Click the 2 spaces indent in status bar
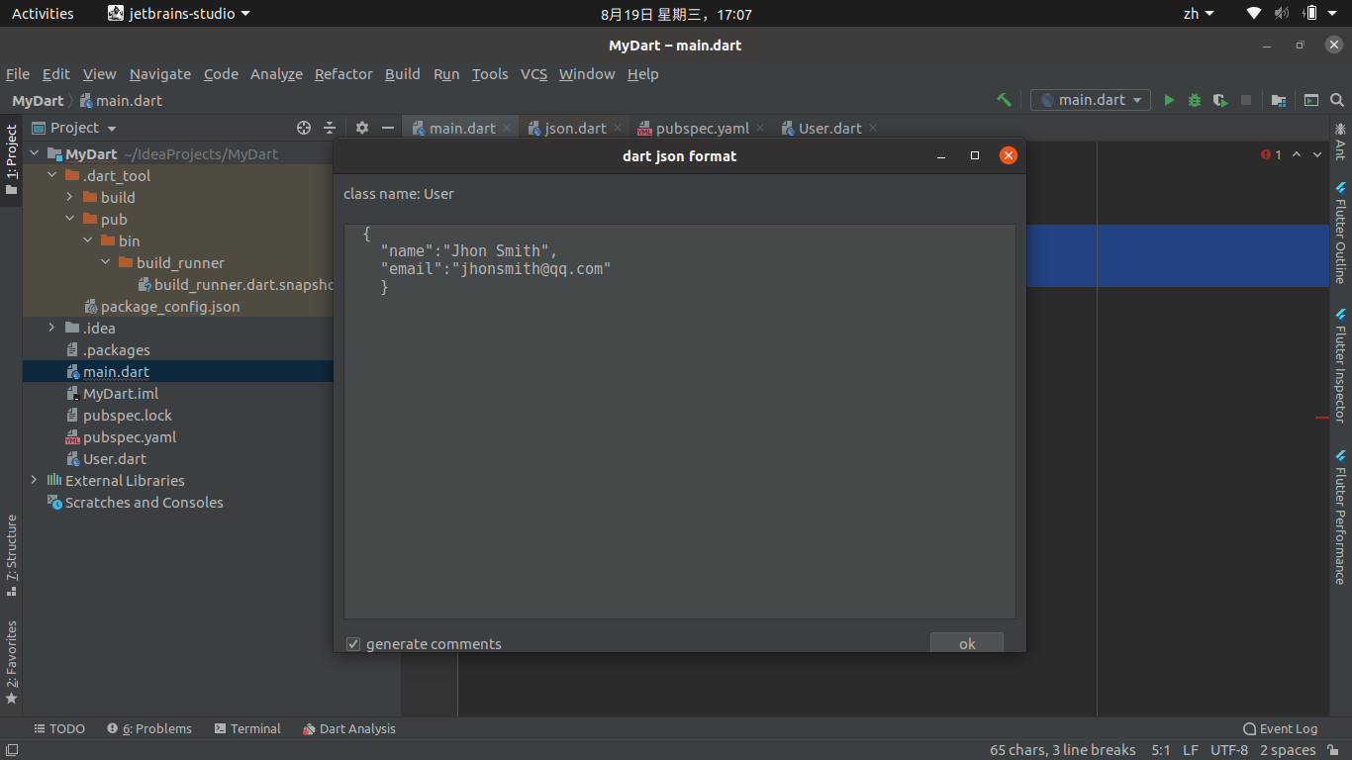Screen dimensions: 1352x760 click(x=1288, y=750)
